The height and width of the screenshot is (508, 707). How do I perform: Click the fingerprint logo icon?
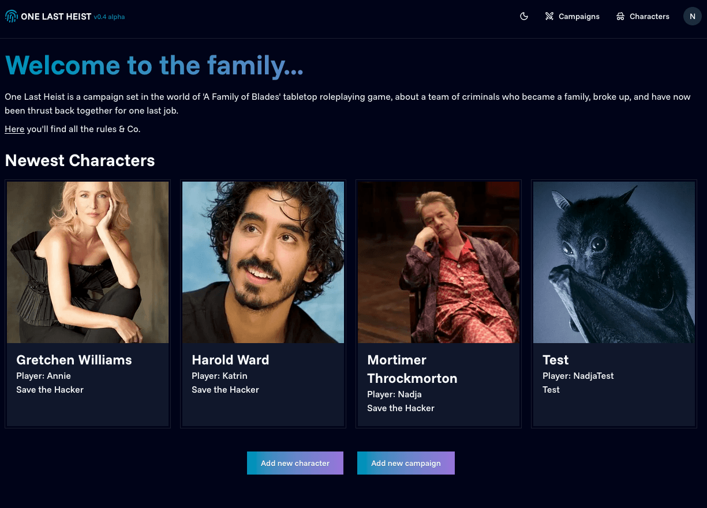pyautogui.click(x=12, y=17)
